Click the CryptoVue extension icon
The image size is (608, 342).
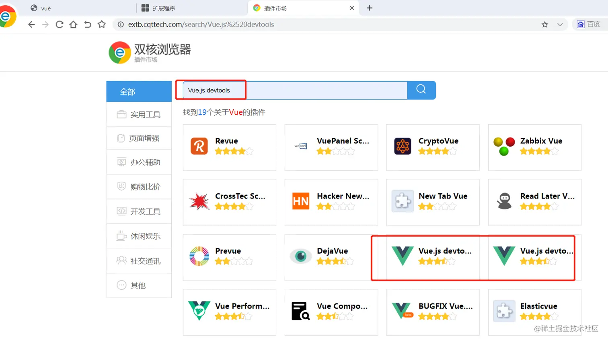click(403, 146)
